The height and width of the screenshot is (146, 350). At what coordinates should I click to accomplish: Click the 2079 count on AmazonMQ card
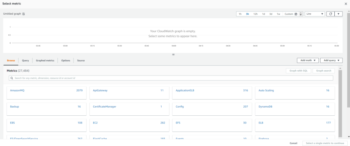pos(79,91)
